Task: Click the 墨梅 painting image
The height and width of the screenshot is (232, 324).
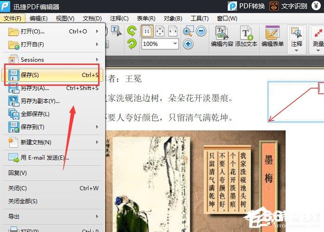Action: pyautogui.click(x=195, y=181)
